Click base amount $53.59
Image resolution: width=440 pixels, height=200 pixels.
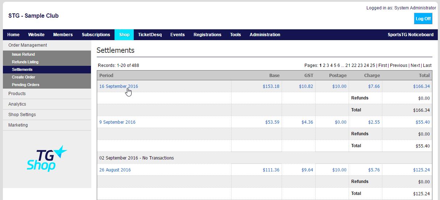tap(273, 122)
